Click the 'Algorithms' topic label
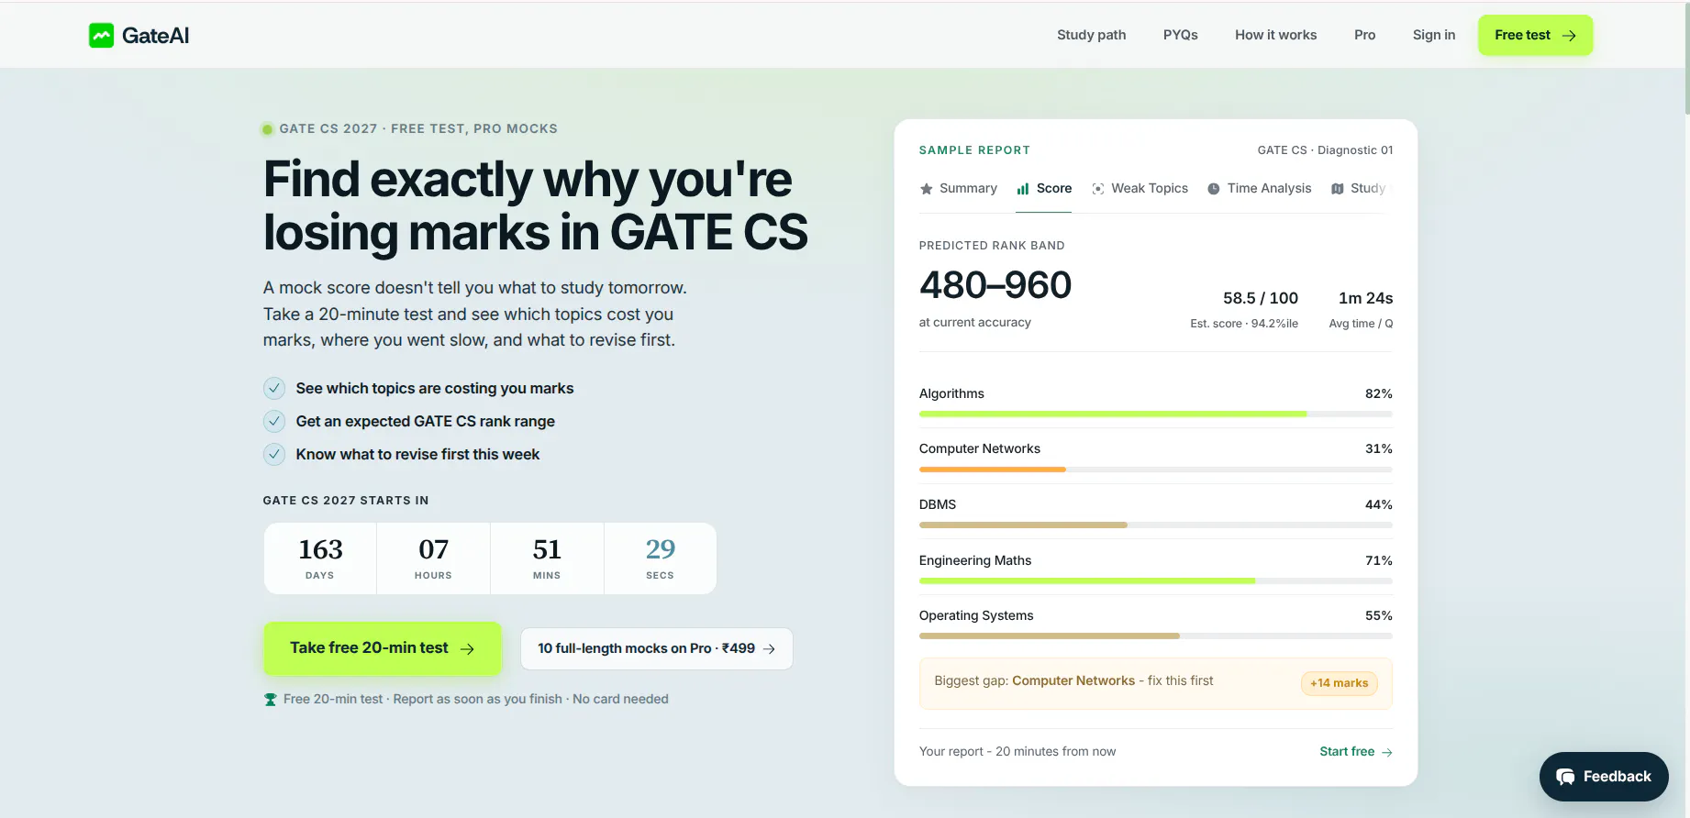 (x=951, y=393)
